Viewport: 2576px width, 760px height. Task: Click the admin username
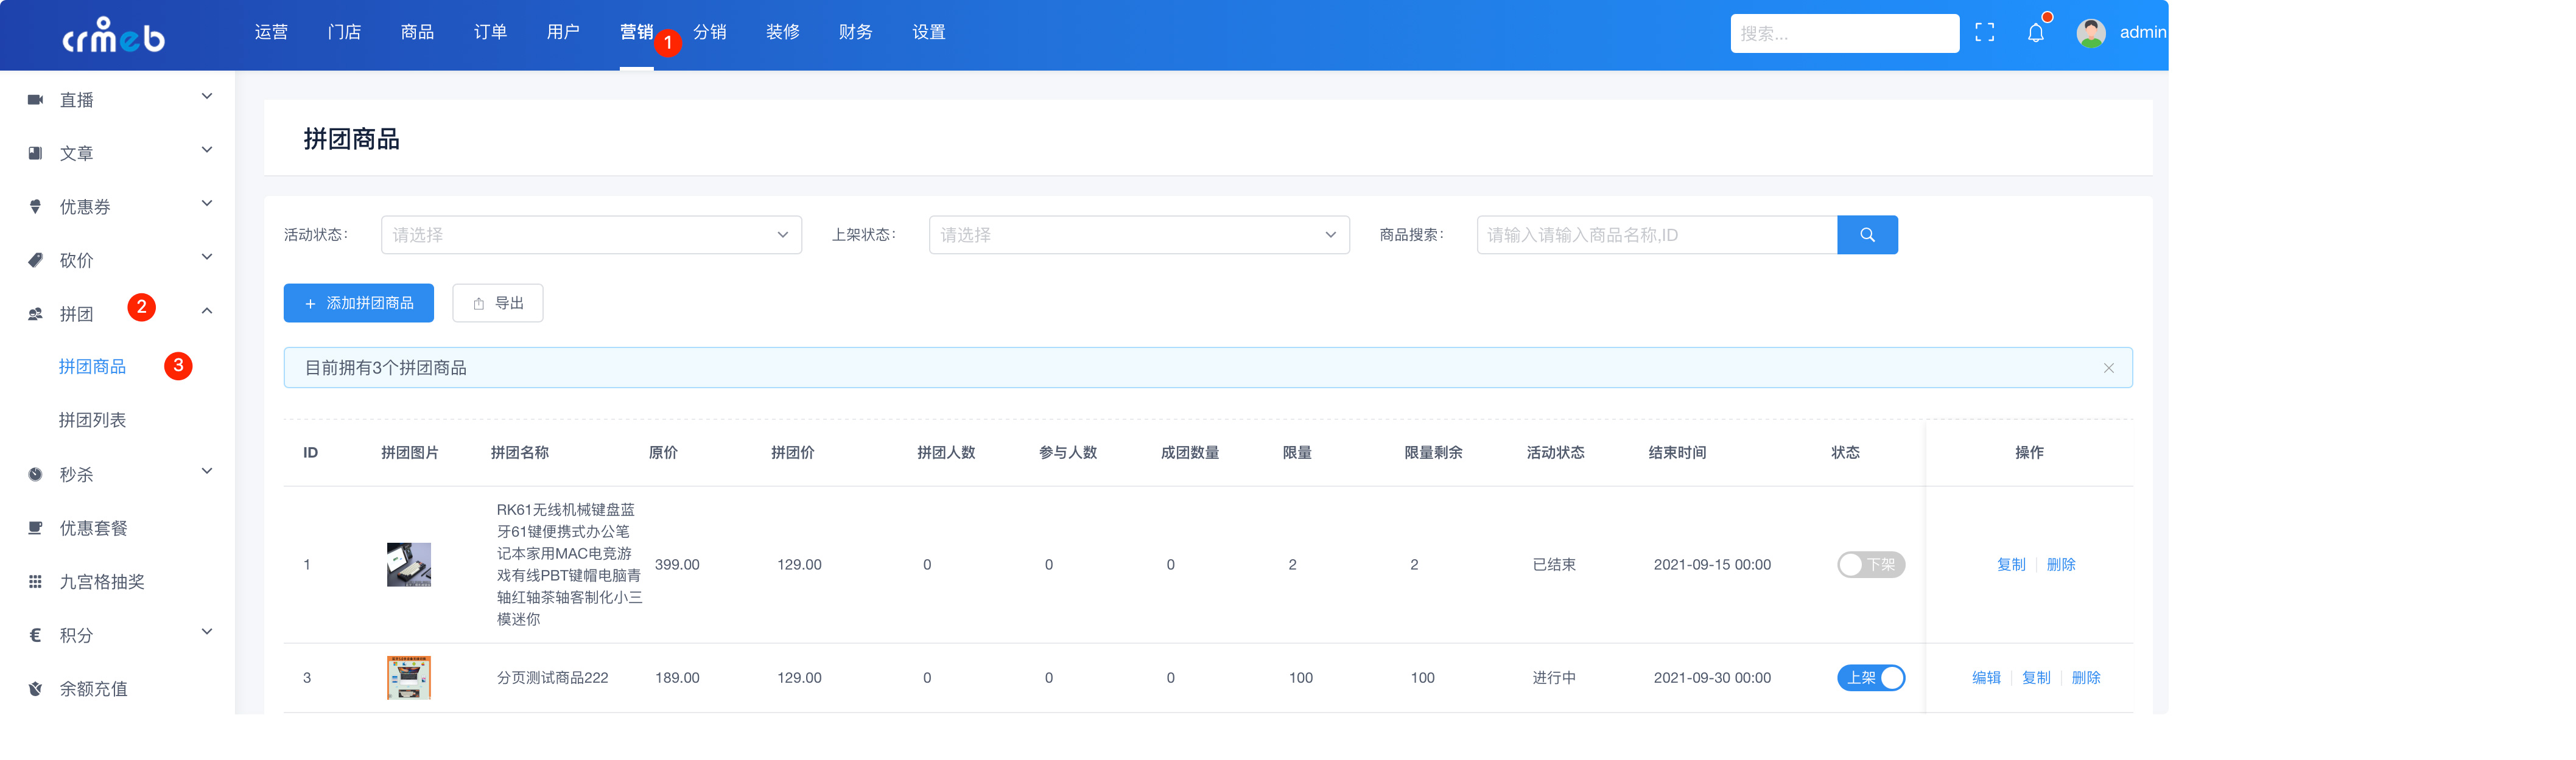tap(2142, 33)
